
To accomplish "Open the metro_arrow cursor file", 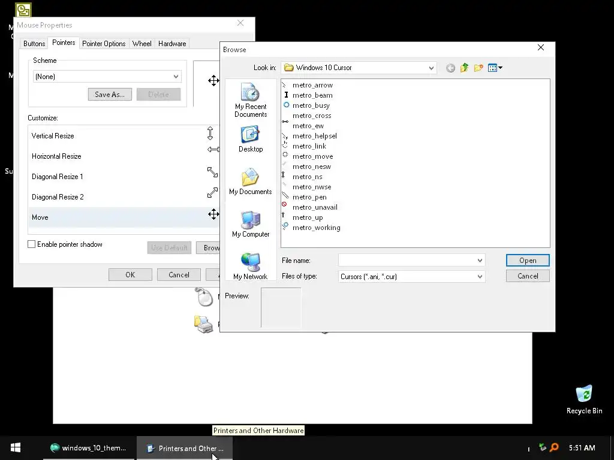I will [x=312, y=85].
